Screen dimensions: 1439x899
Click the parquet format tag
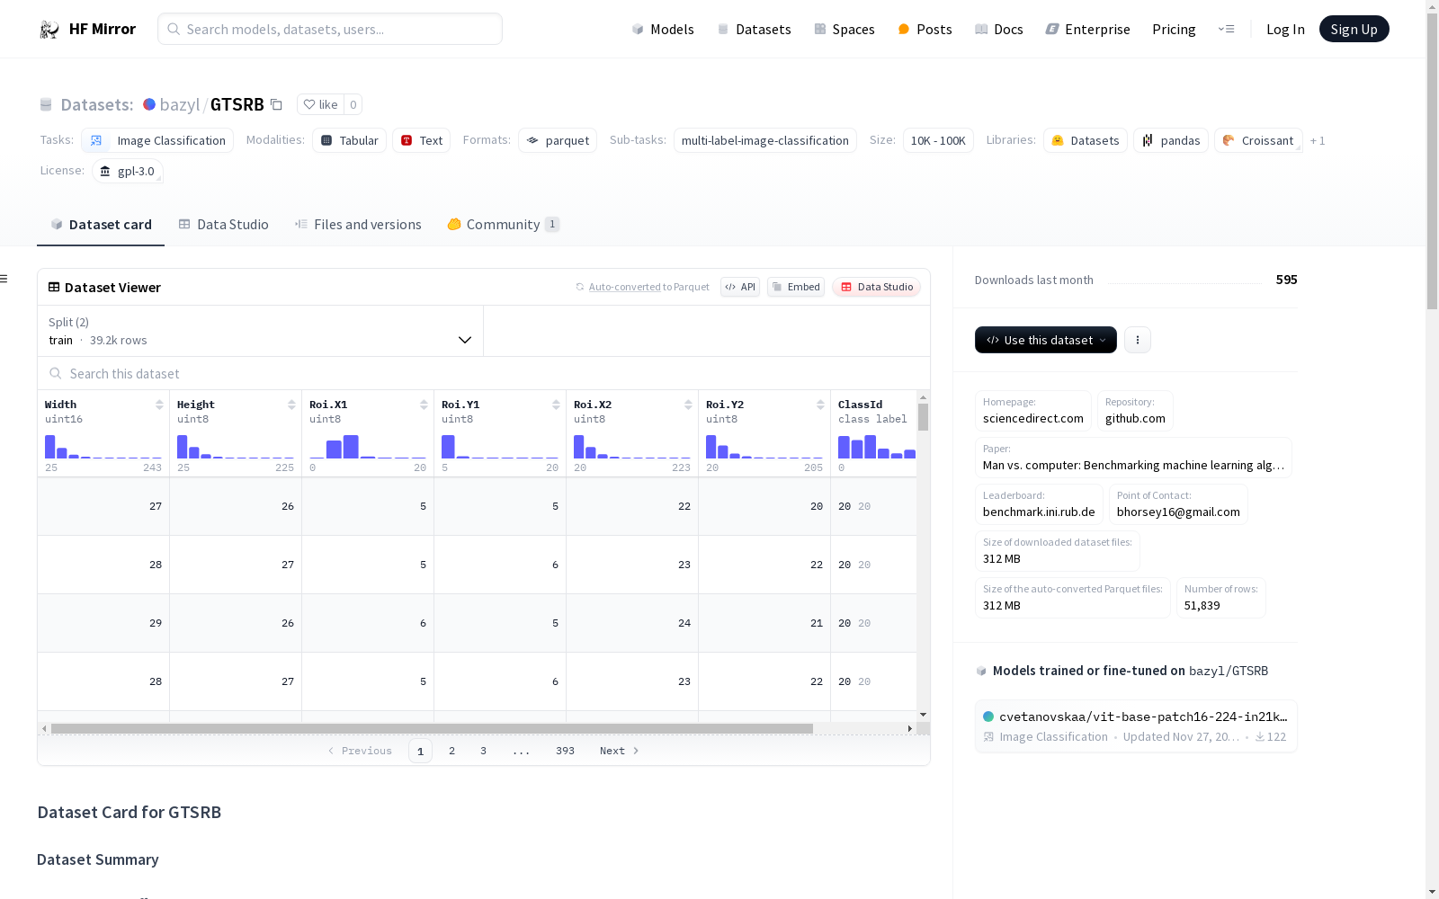click(558, 140)
